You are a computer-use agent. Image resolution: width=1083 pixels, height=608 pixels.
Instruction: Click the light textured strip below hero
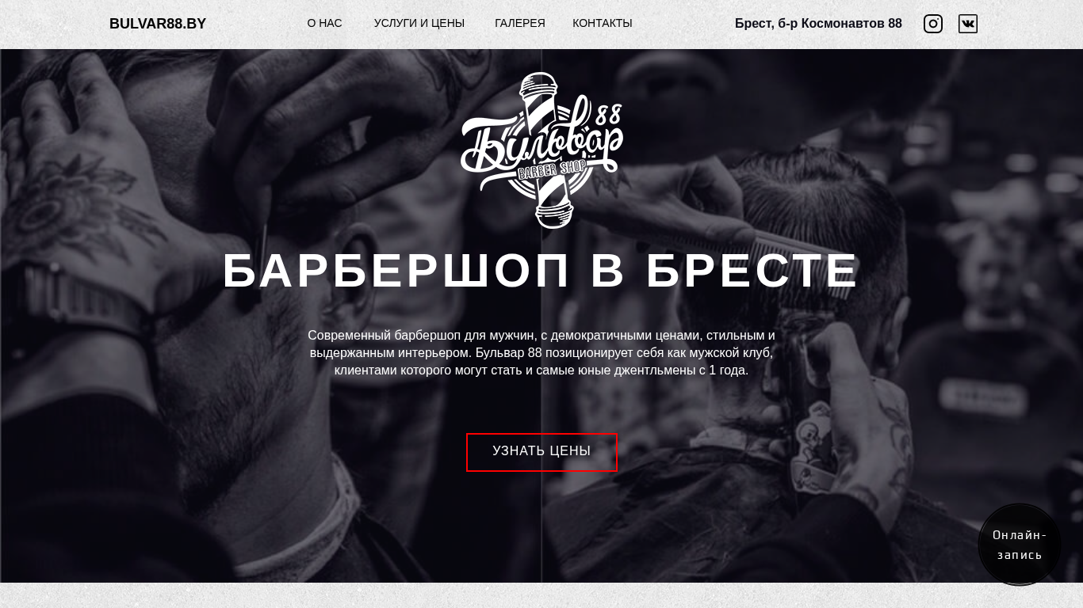(x=541, y=595)
